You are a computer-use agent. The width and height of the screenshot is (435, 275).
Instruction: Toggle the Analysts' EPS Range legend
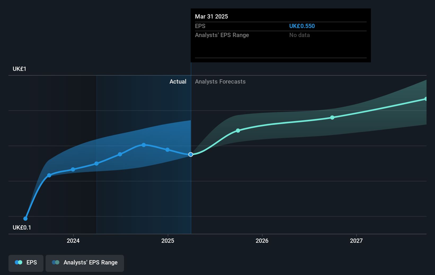(x=85, y=263)
